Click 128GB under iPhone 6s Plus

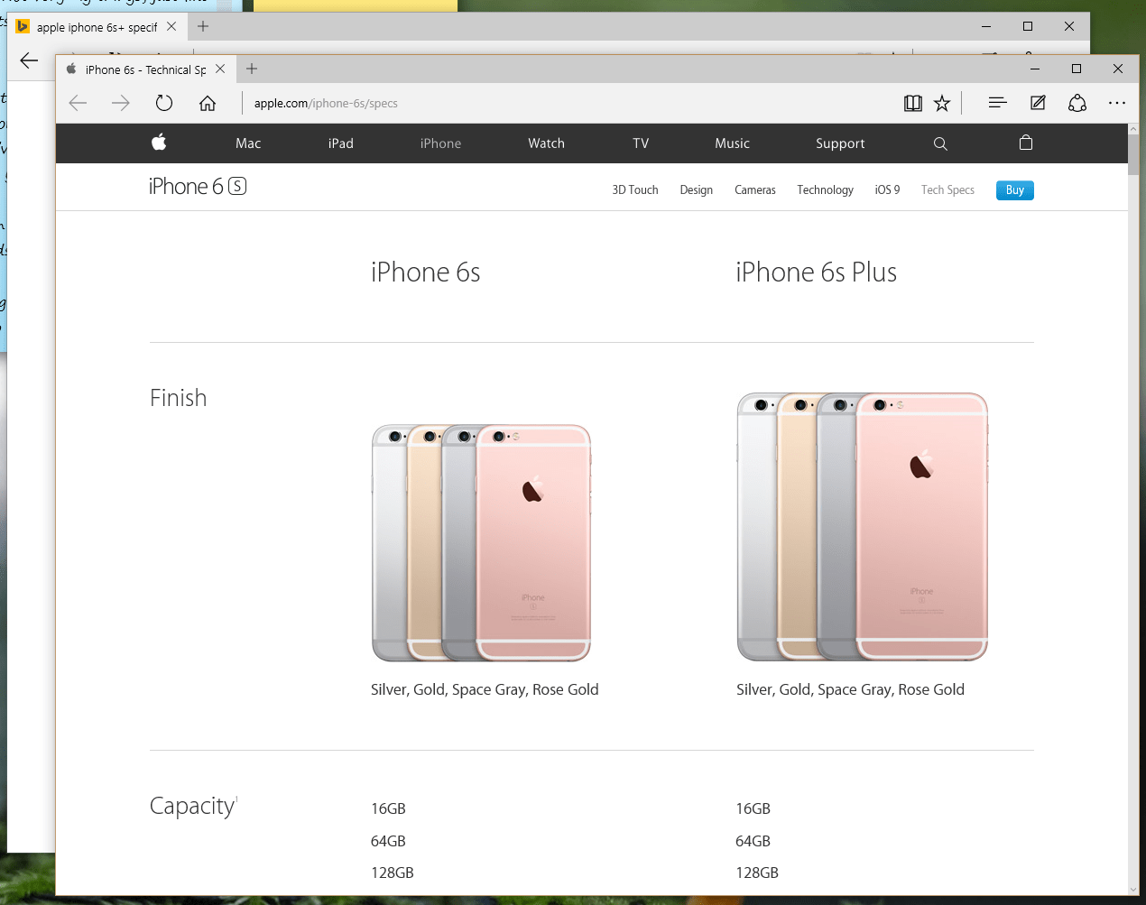pyautogui.click(x=756, y=873)
